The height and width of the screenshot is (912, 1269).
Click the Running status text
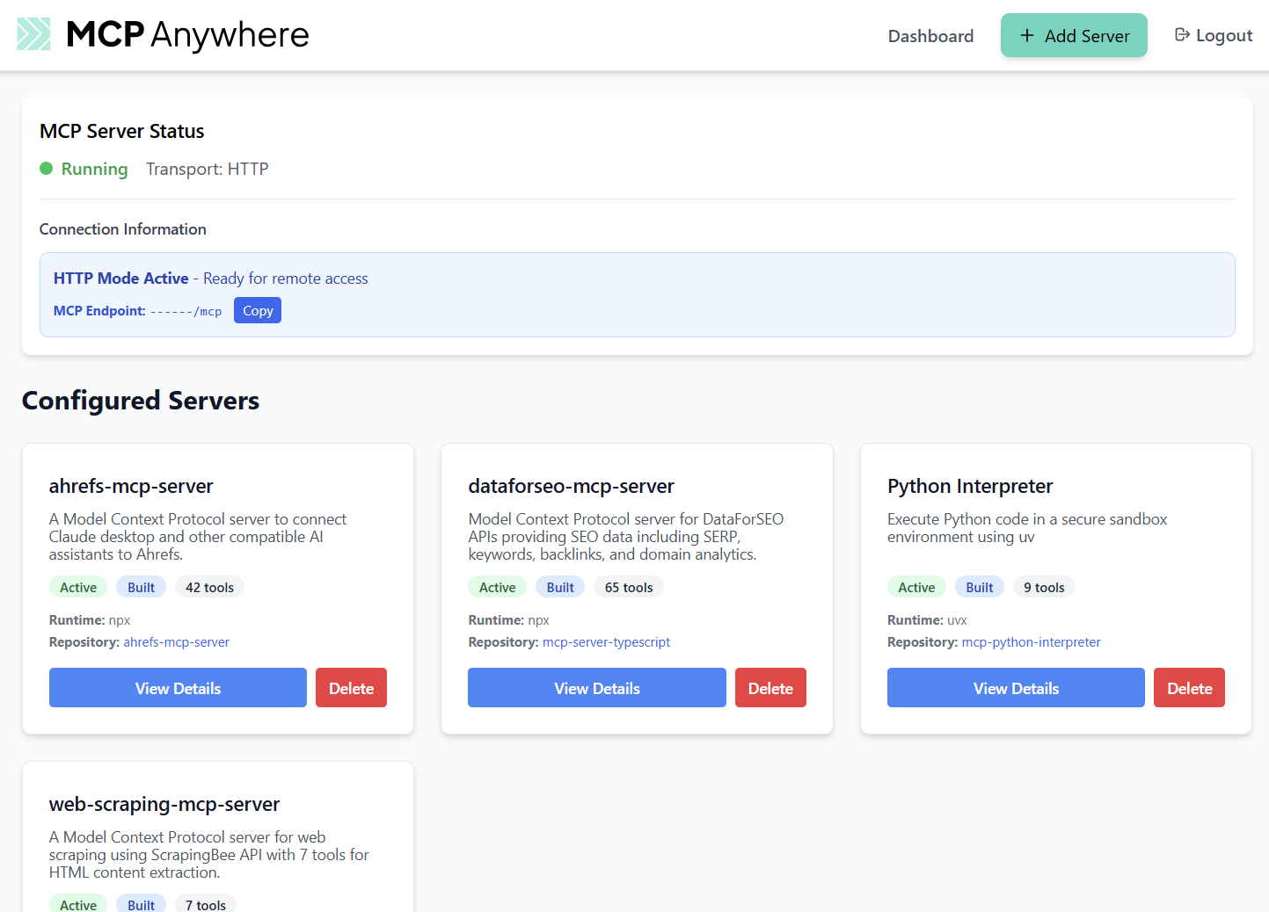pyautogui.click(x=94, y=169)
